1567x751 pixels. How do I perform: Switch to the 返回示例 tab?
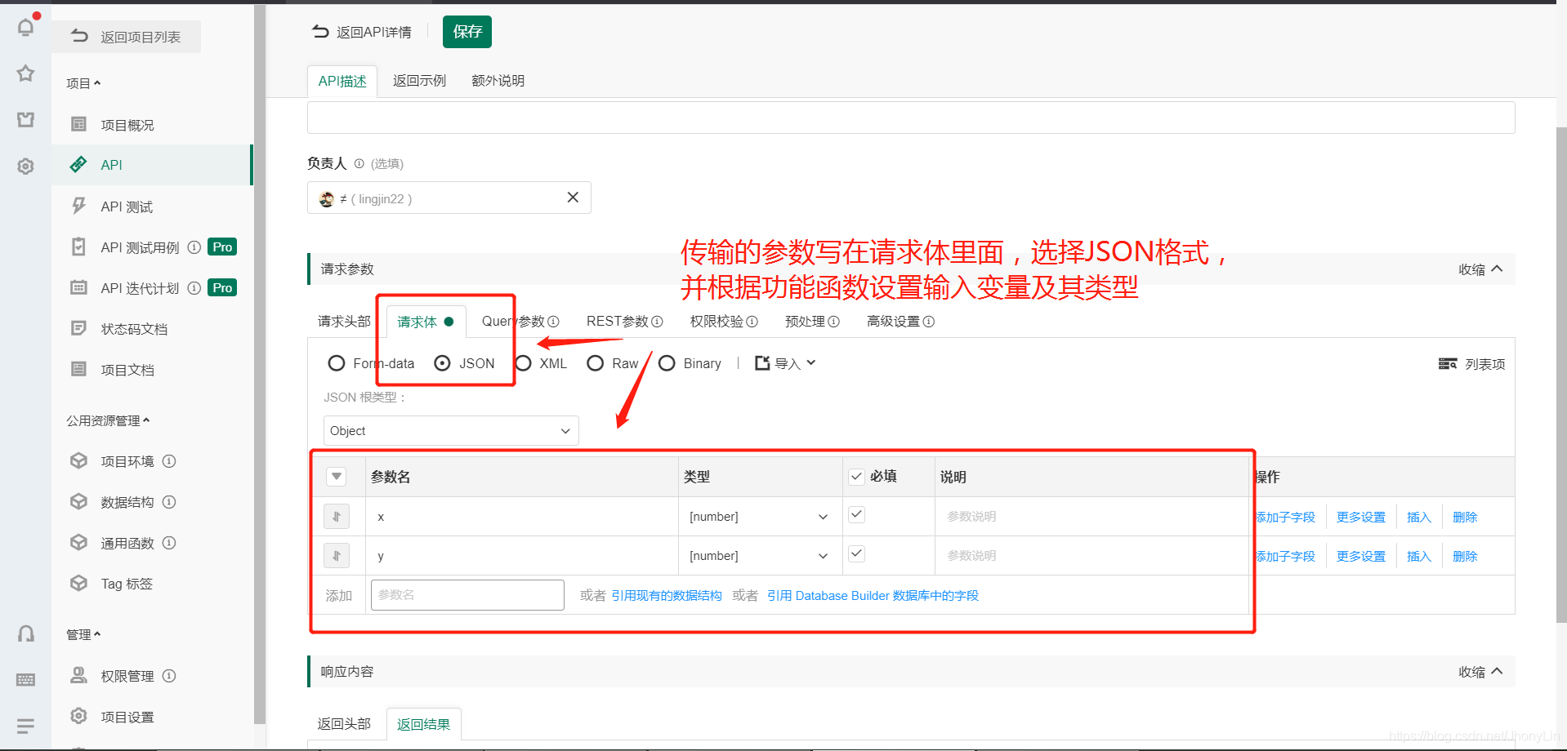pos(419,80)
